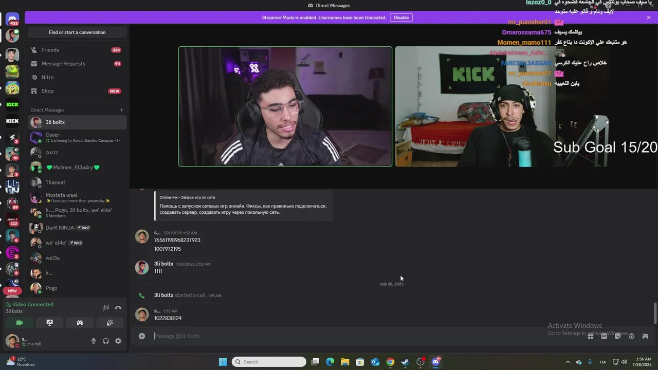
Task: Open the Shop page
Action: click(77, 91)
